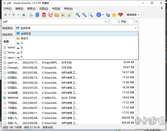Select drive D: in the path list

[77, 48]
